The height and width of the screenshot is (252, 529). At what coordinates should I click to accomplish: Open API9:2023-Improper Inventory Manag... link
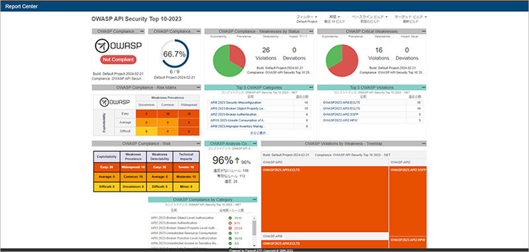click(x=238, y=126)
